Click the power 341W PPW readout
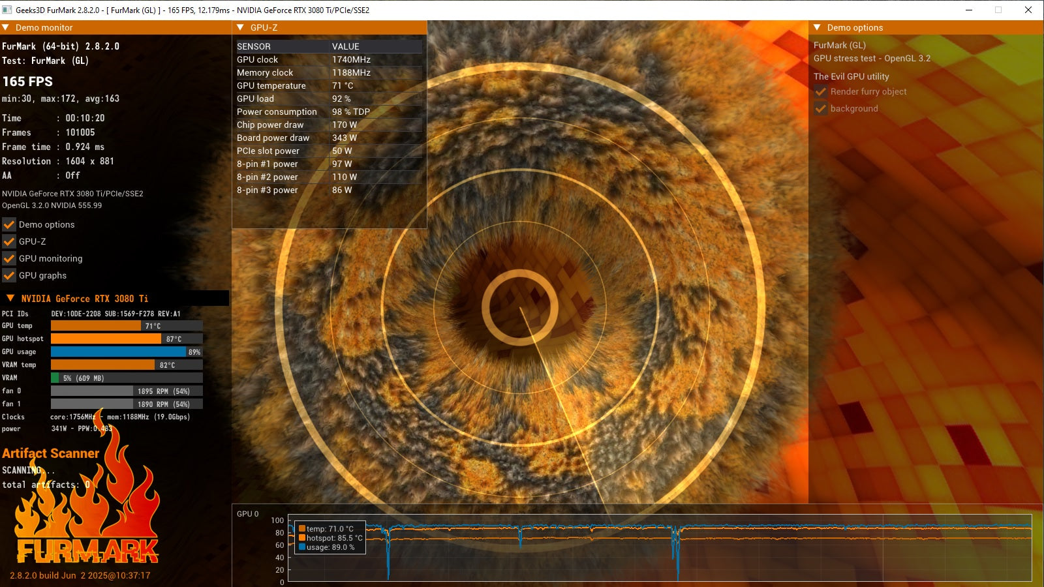1044x587 pixels. pyautogui.click(x=57, y=429)
